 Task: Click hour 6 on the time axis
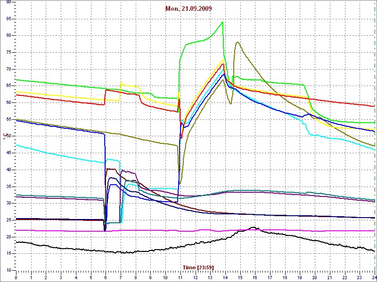point(106,277)
